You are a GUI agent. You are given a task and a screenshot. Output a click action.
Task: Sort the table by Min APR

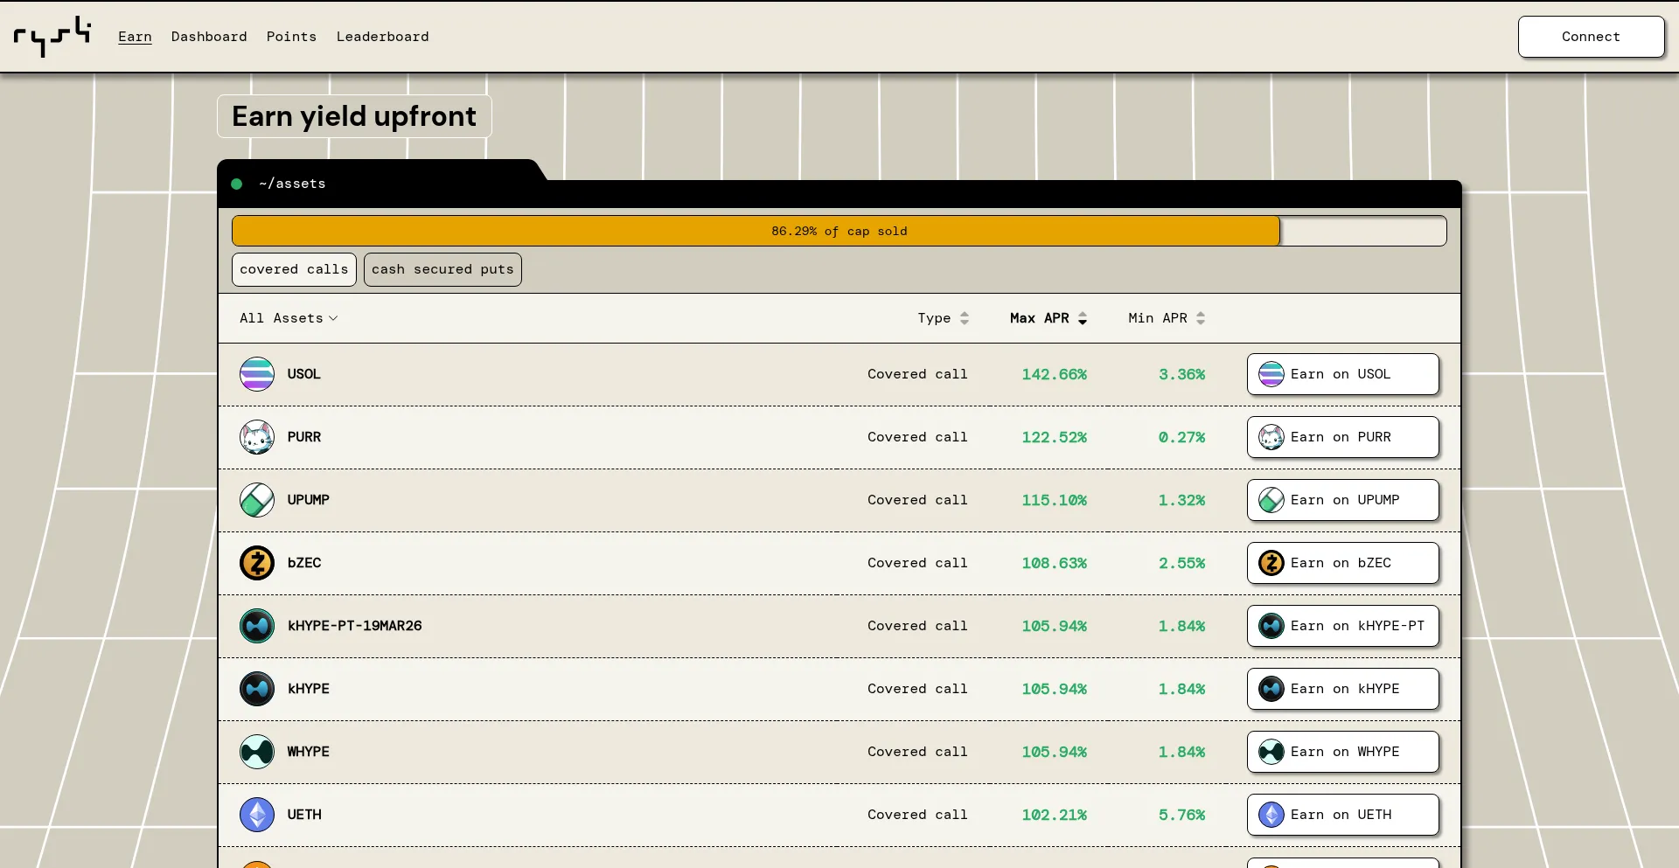pos(1166,318)
